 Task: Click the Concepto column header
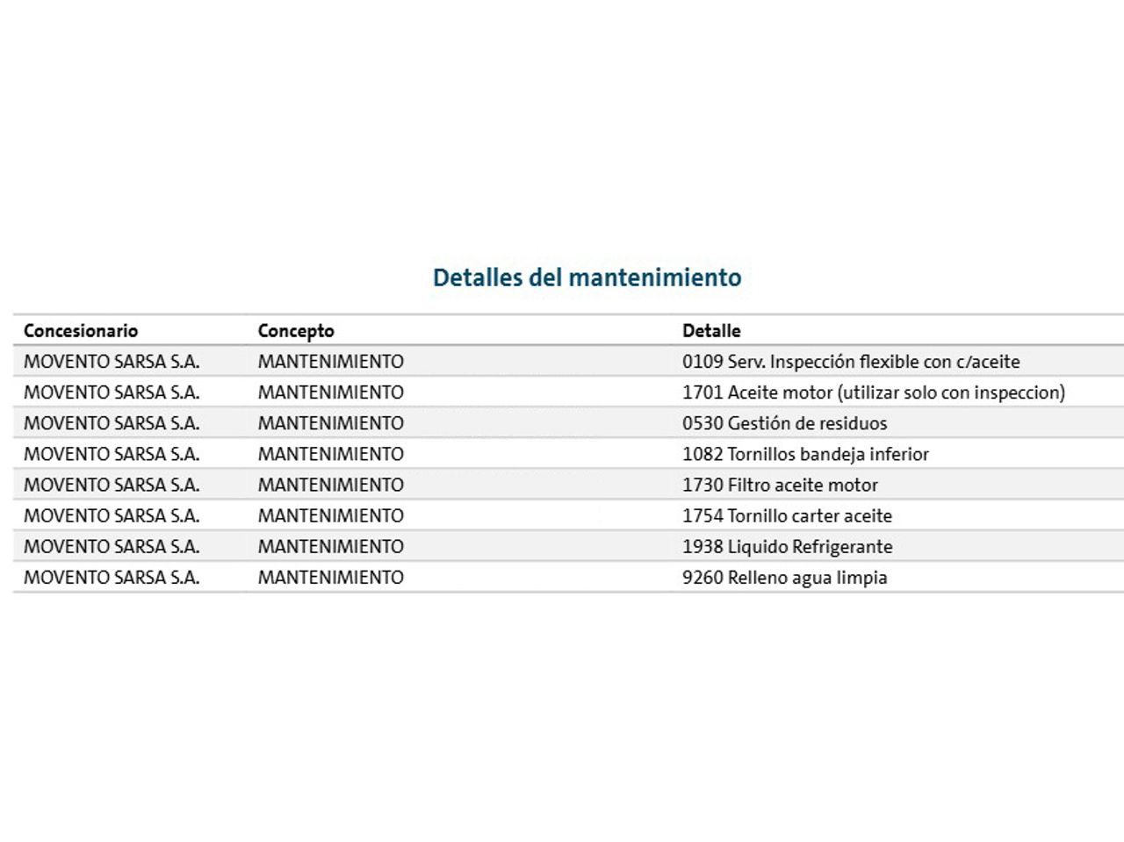pyautogui.click(x=296, y=331)
